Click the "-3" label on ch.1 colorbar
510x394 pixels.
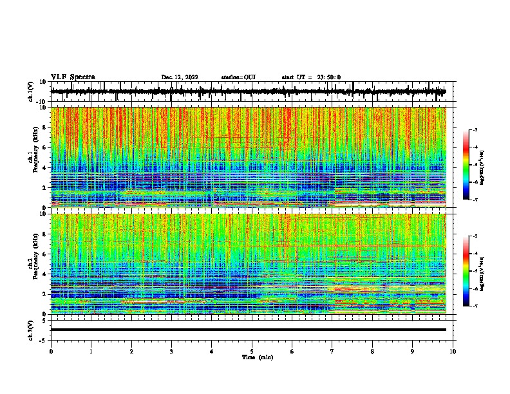[x=475, y=130]
